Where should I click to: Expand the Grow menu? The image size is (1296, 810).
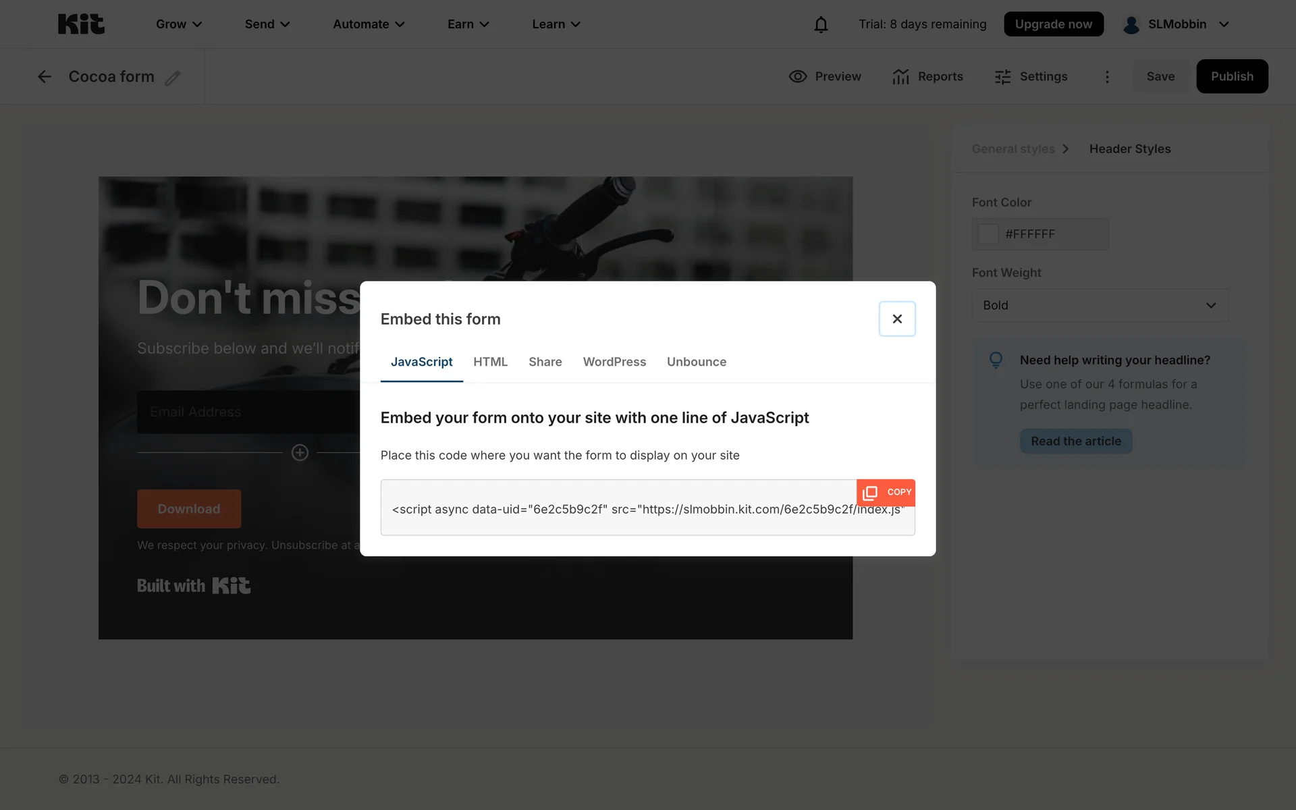coord(179,24)
